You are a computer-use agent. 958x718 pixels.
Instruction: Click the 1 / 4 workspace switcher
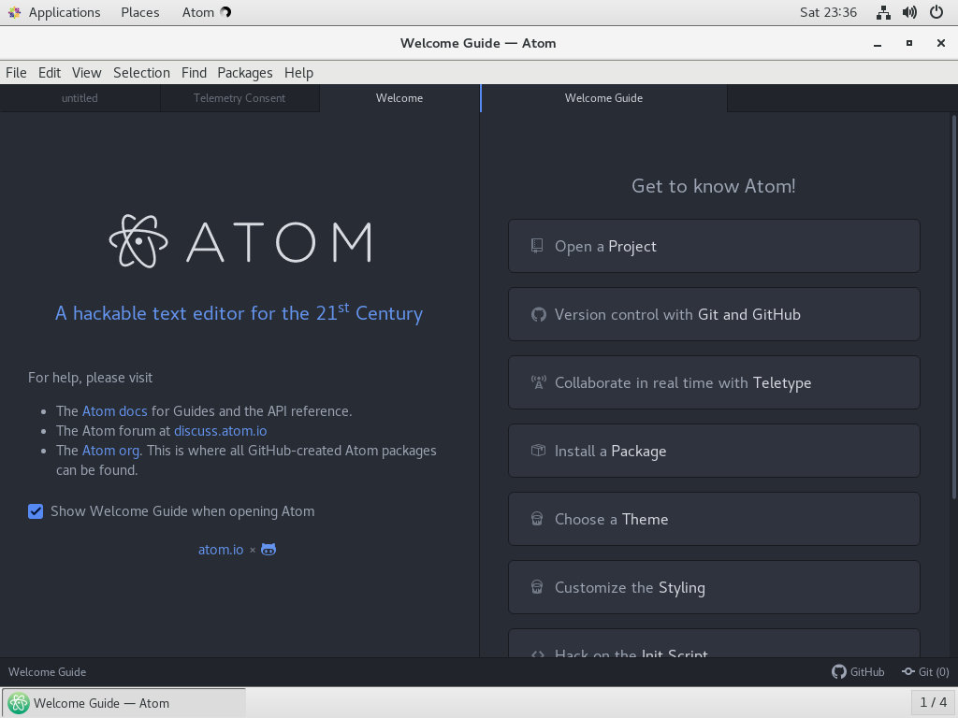pos(933,702)
